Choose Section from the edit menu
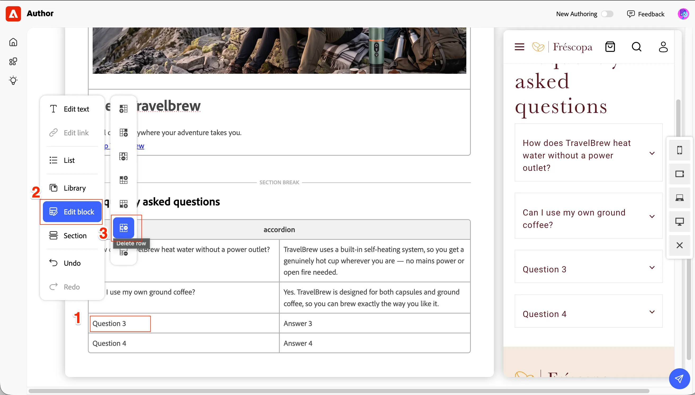The width and height of the screenshot is (695, 395). 72,236
